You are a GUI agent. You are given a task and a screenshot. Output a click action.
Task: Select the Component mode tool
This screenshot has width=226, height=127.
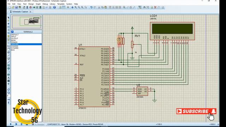[x=8, y=20]
